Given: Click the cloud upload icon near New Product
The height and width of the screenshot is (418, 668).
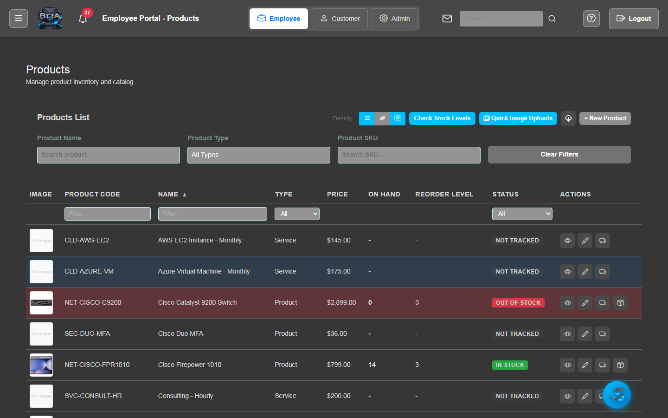Looking at the screenshot, I should pos(568,118).
